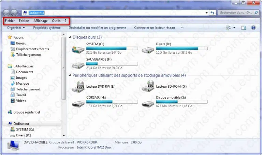Select the Lecteur DVD RW (E:) icon
The image size is (262, 155).
(78, 86)
